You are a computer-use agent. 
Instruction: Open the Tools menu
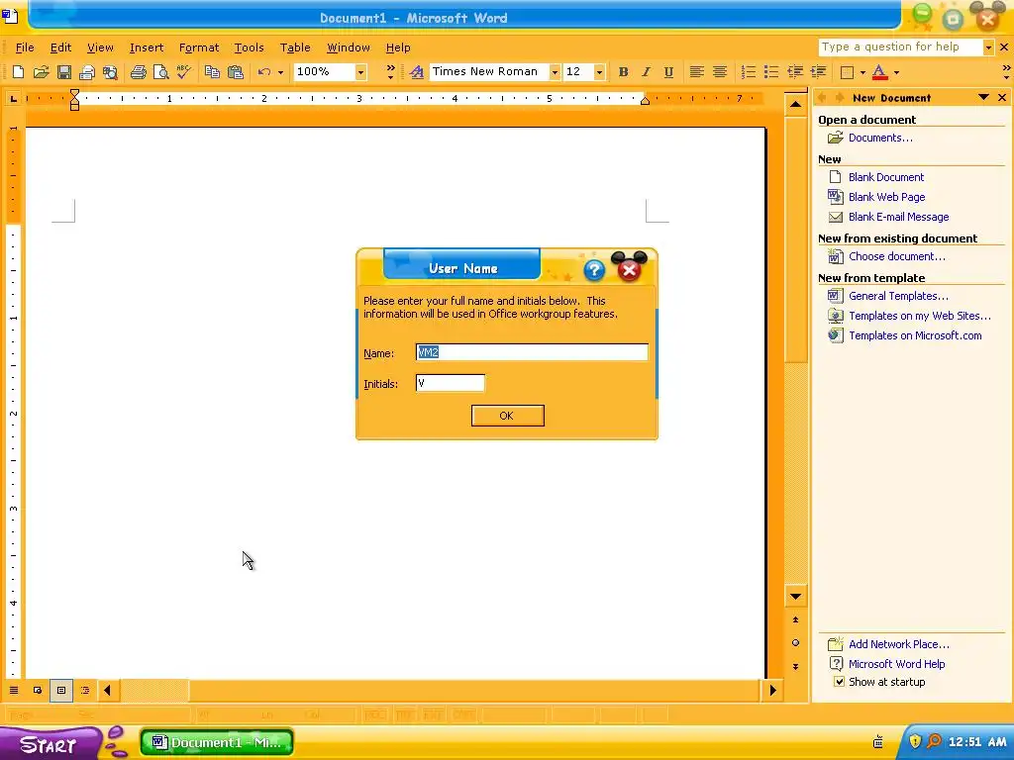pyautogui.click(x=249, y=47)
